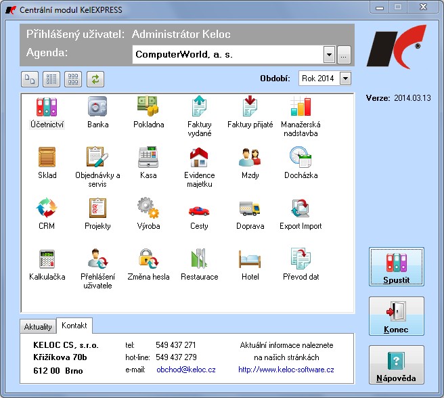Click the green refresh arrows button
444x398 pixels.
[95, 79]
